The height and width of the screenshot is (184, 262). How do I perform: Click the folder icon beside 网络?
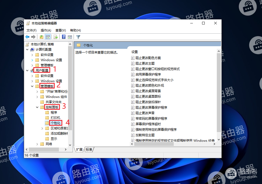(x=42, y=144)
